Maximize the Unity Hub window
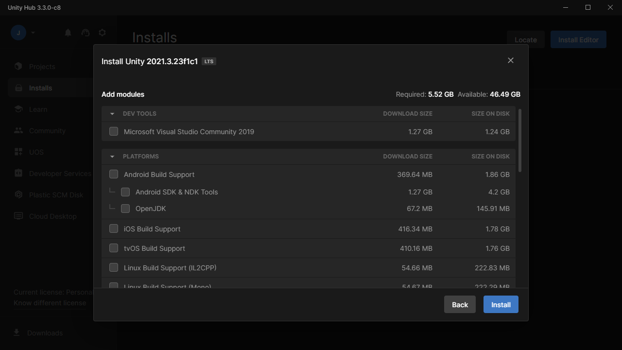Image resolution: width=622 pixels, height=350 pixels. tap(588, 7)
